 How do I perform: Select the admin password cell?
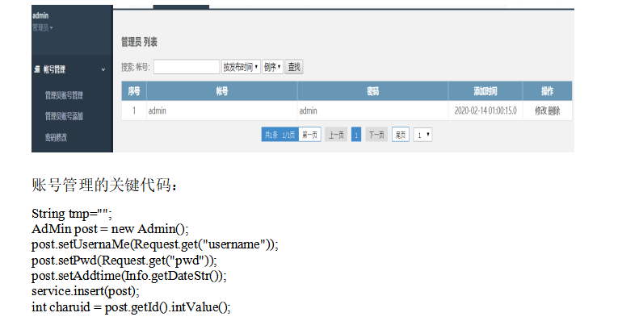pos(372,110)
